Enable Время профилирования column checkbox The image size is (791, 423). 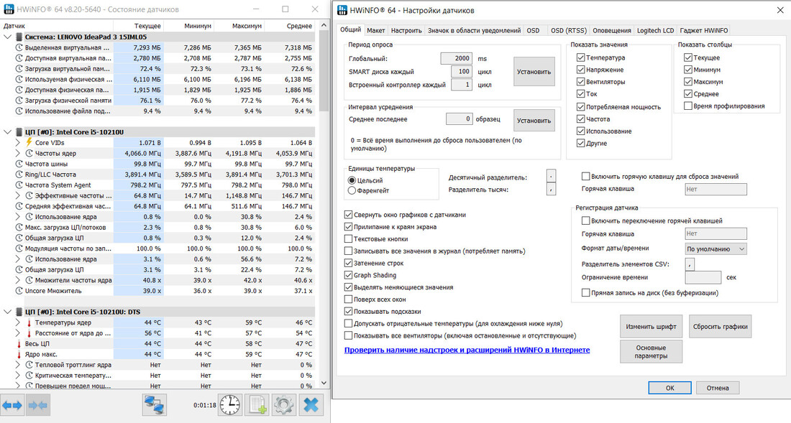pyautogui.click(x=687, y=106)
